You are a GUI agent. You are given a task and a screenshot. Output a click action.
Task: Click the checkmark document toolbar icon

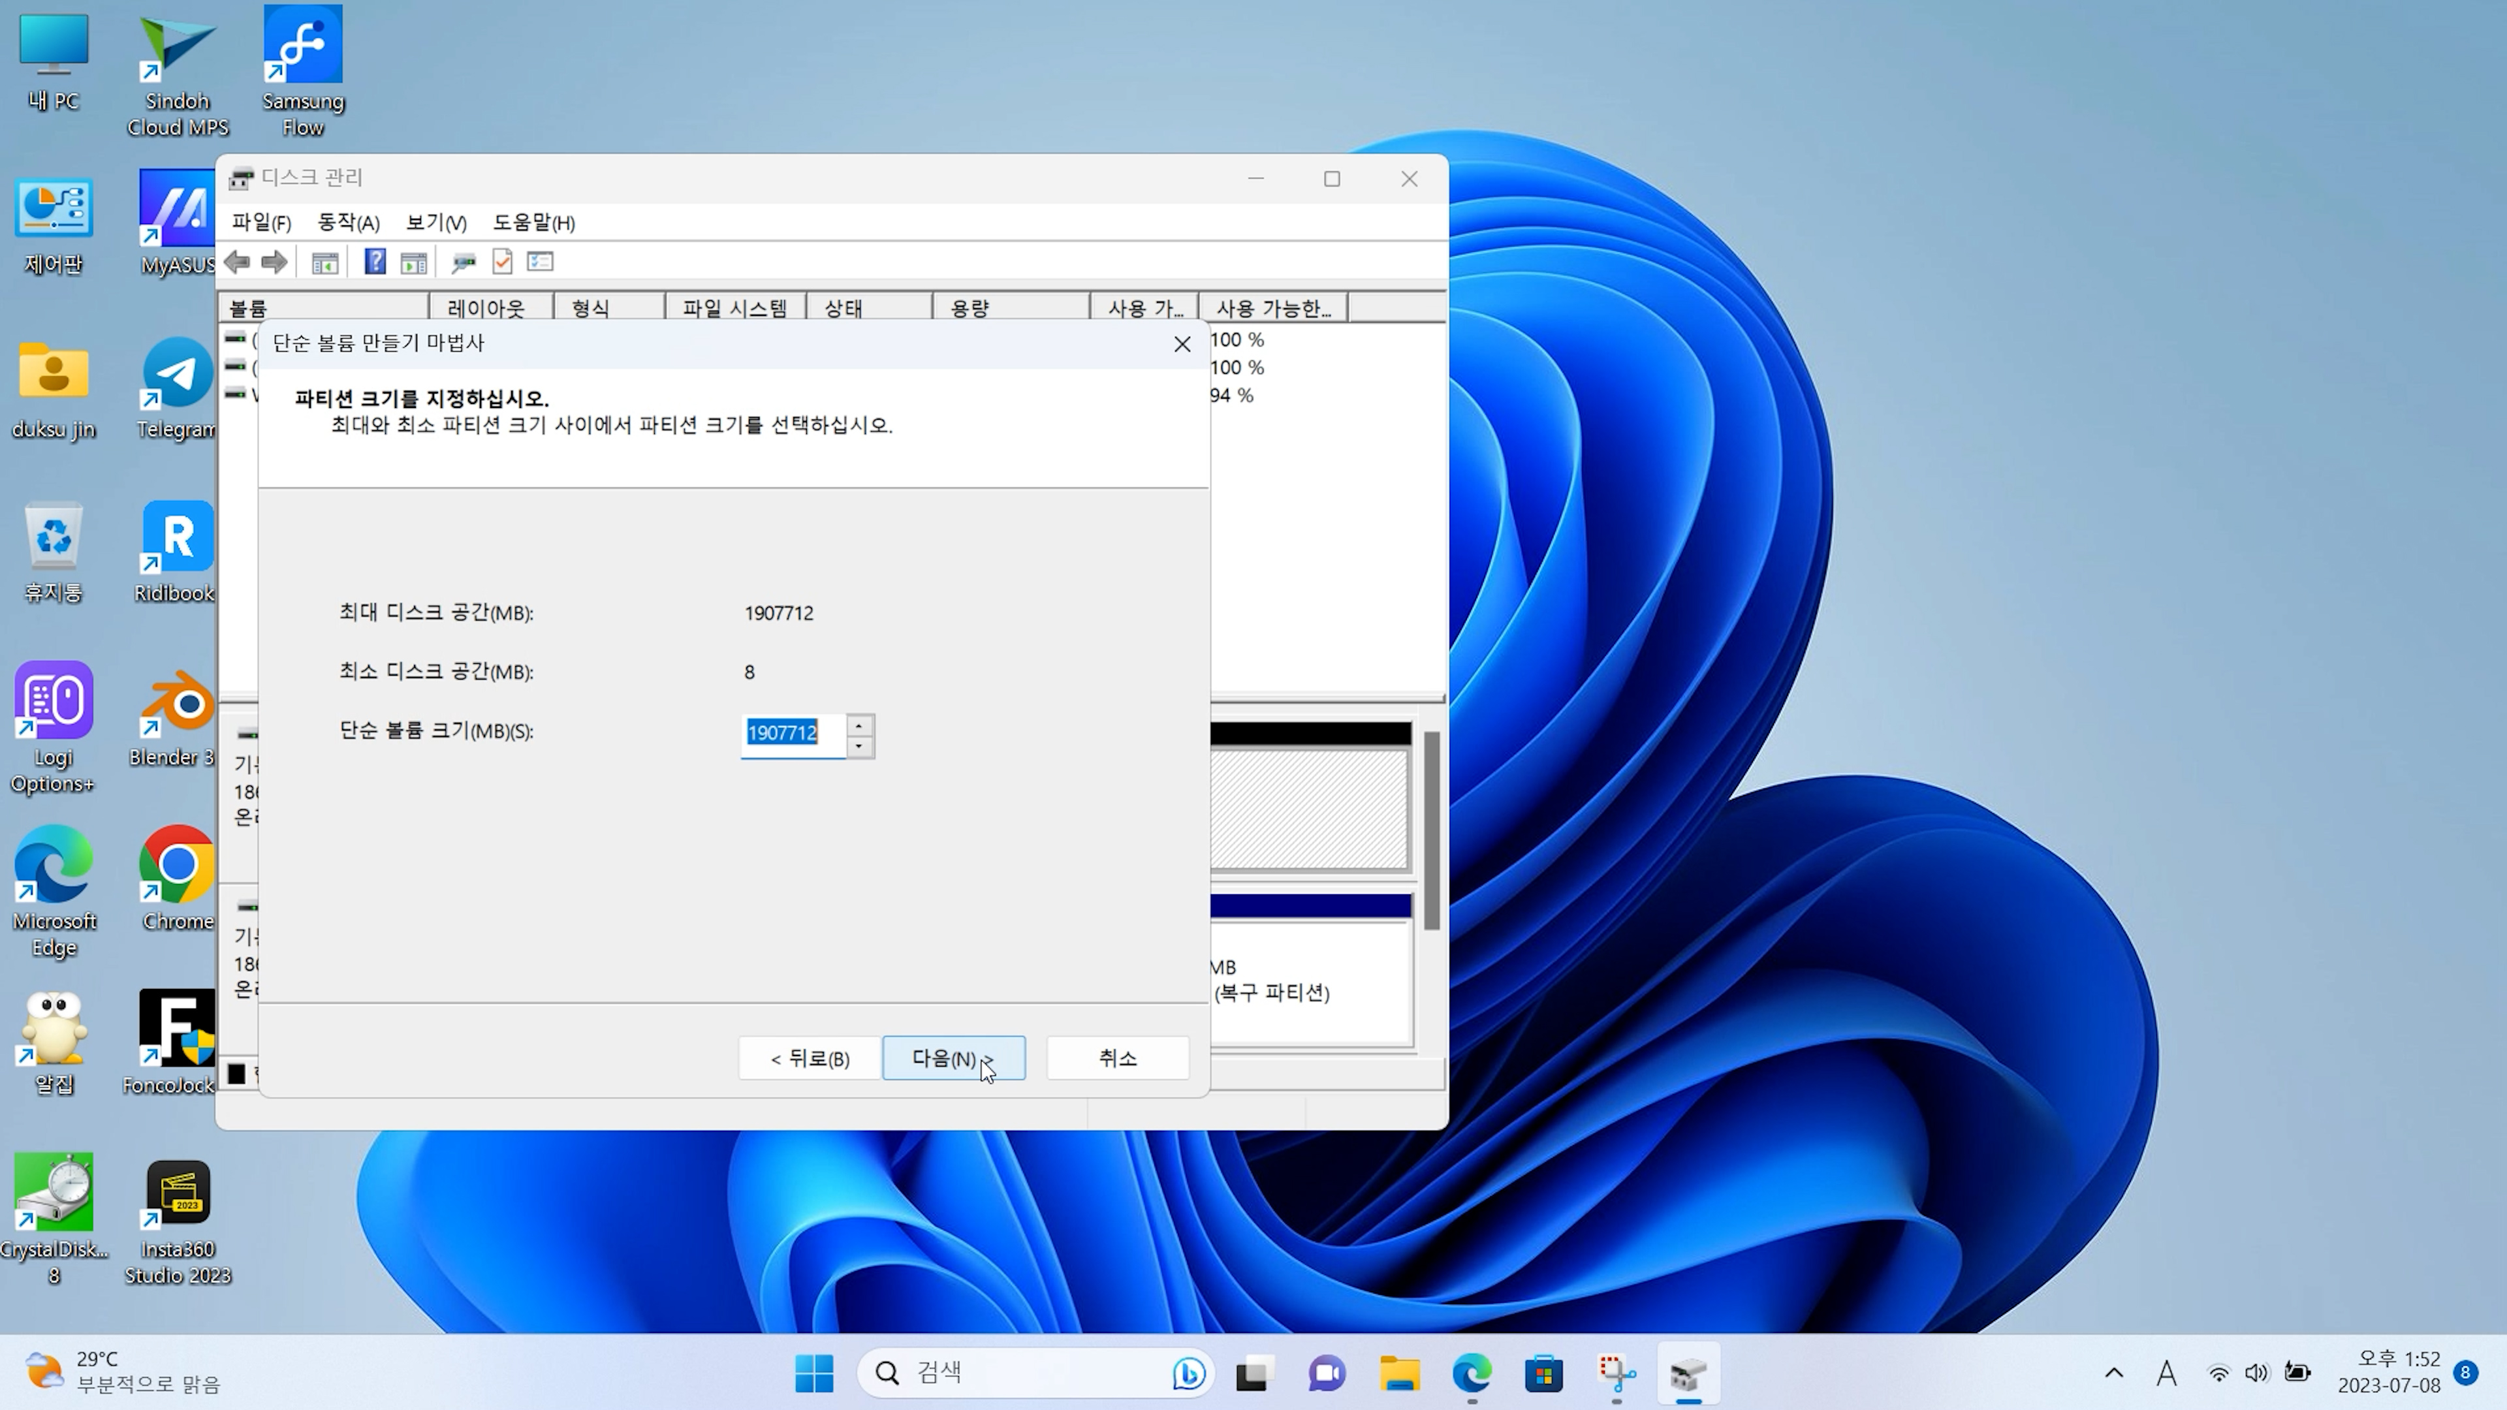[502, 262]
